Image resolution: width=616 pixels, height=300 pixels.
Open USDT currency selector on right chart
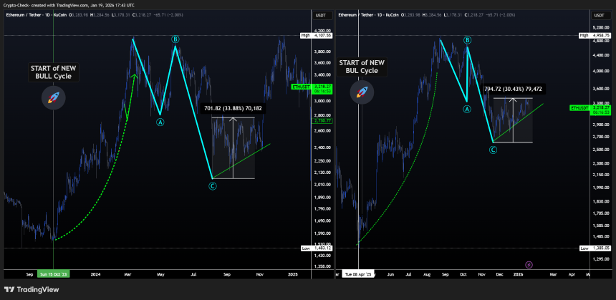pos(600,15)
